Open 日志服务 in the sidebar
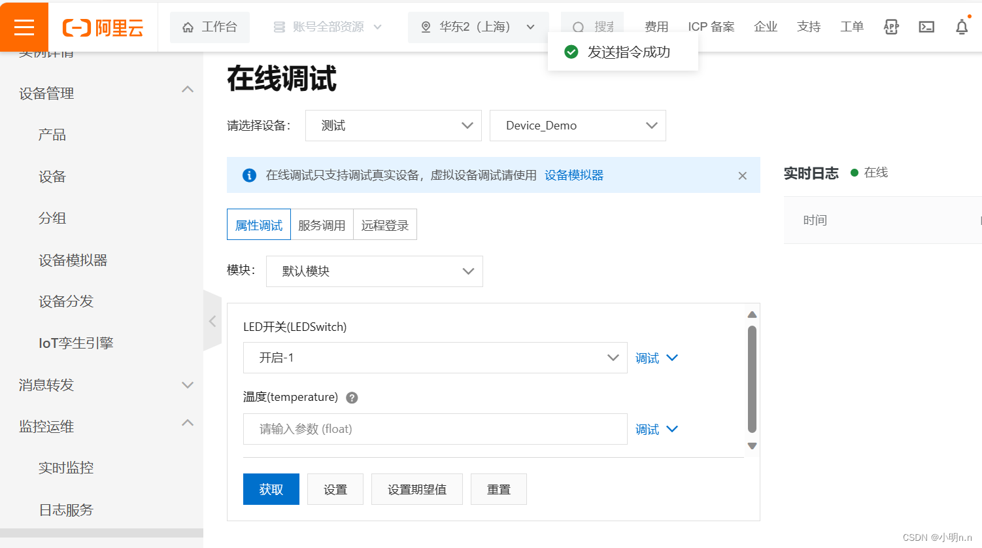Viewport: 982px width, 548px height. [66, 509]
